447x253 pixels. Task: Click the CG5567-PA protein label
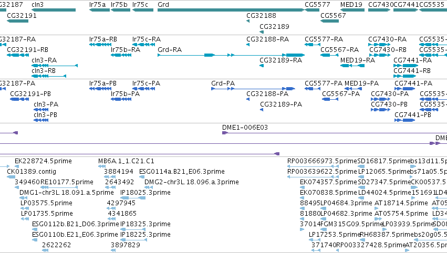tap(341, 94)
